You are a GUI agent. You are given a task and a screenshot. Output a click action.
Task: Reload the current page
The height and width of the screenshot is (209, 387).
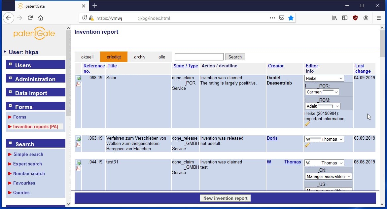(x=30, y=18)
